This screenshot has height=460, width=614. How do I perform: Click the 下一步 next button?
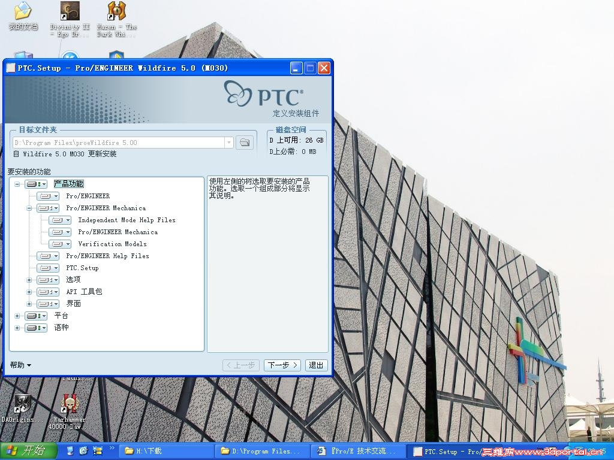[x=282, y=365]
